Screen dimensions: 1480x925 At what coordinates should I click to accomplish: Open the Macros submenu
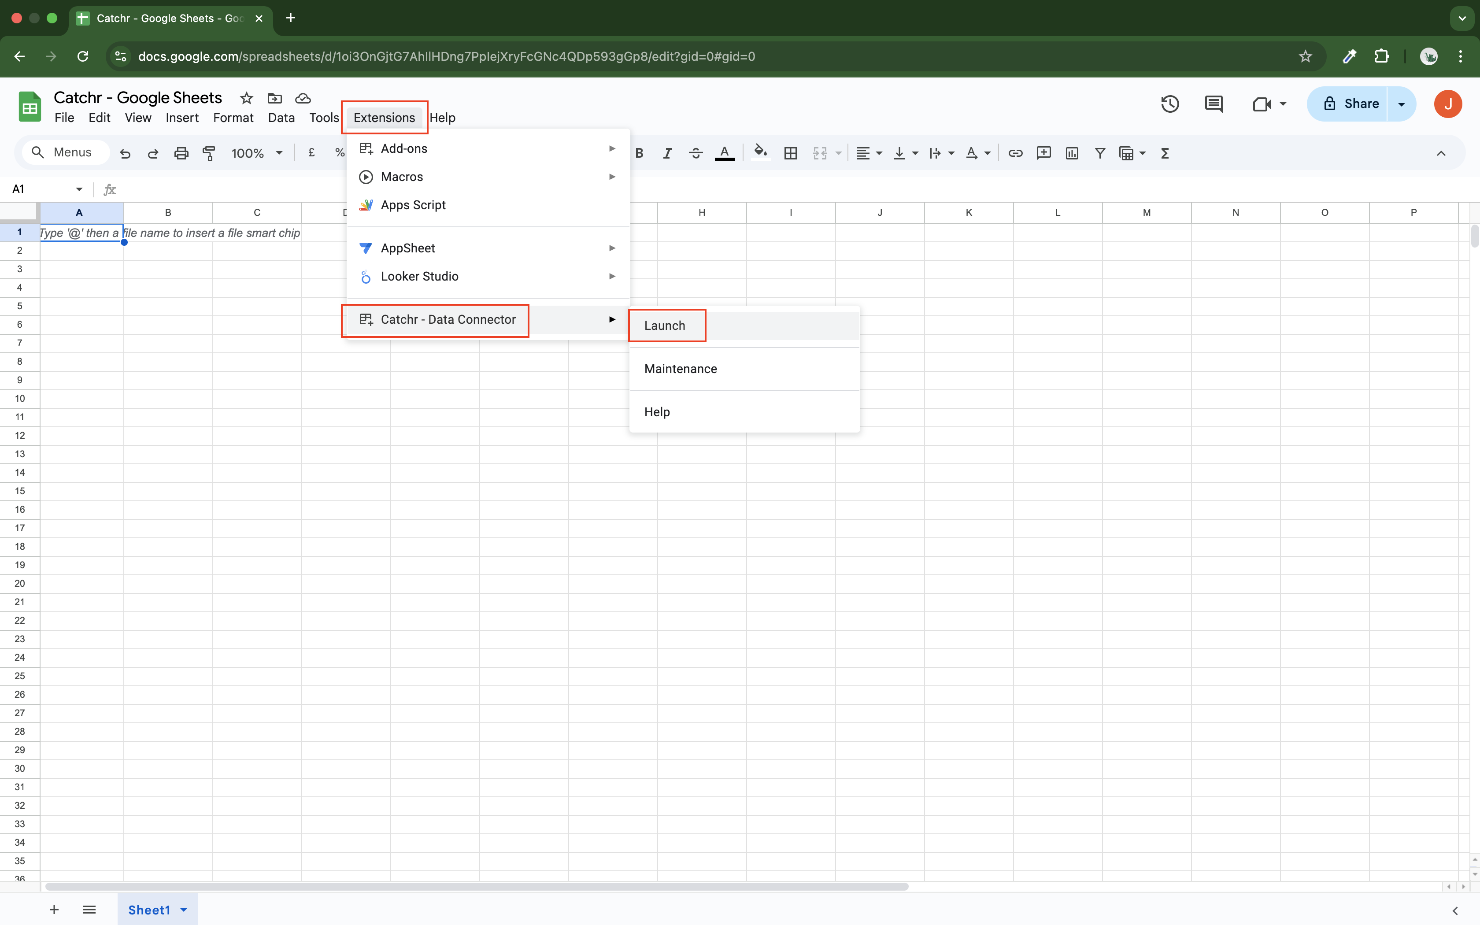coord(488,177)
